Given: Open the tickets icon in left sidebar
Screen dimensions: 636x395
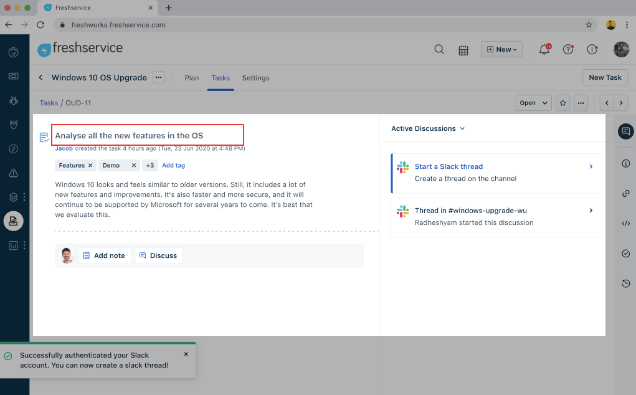Looking at the screenshot, I should (x=13, y=76).
